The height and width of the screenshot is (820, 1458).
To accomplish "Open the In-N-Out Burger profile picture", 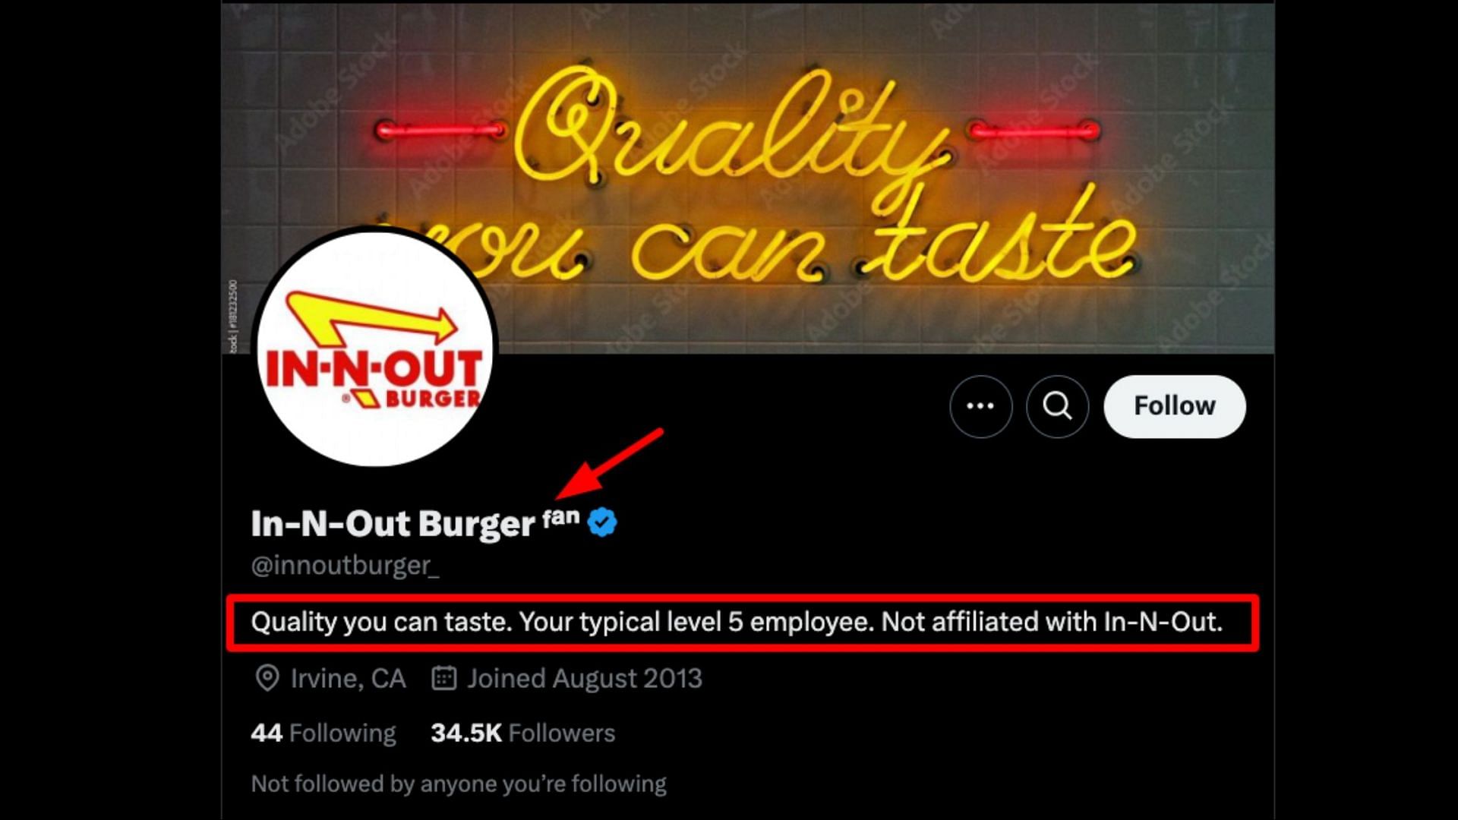I will click(x=375, y=348).
